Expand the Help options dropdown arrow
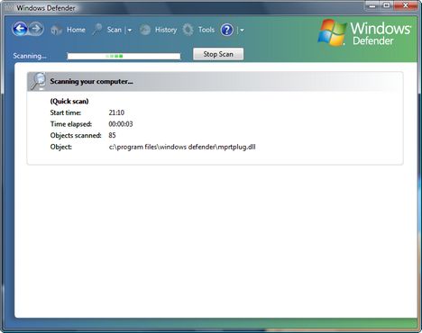 (242, 31)
